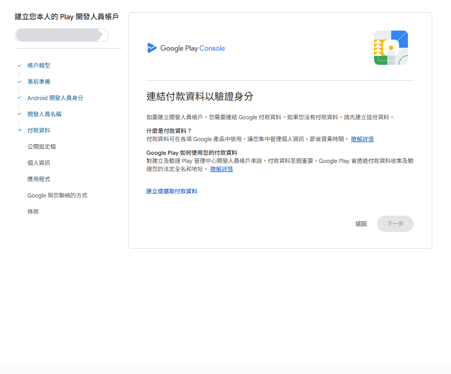Click the heading 連結付款資料以驗證身分
The width and height of the screenshot is (451, 374).
tap(200, 96)
